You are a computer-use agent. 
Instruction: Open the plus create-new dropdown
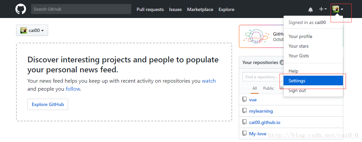[323, 9]
